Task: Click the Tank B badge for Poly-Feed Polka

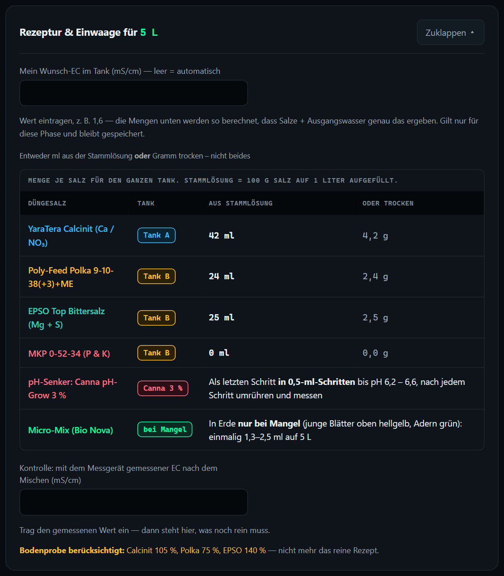Action: [156, 276]
